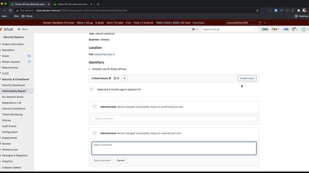Open the Security Reports project title
This screenshot has height=173, width=309.
14,37
